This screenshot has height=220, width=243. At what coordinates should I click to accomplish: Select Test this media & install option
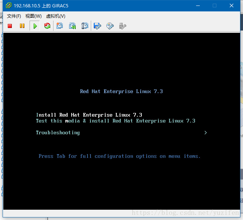pos(116,121)
